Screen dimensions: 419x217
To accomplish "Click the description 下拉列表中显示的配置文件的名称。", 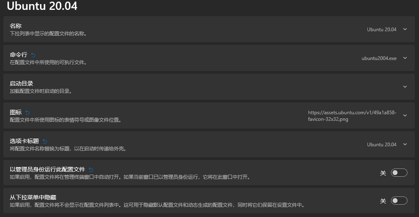I will (48, 34).
